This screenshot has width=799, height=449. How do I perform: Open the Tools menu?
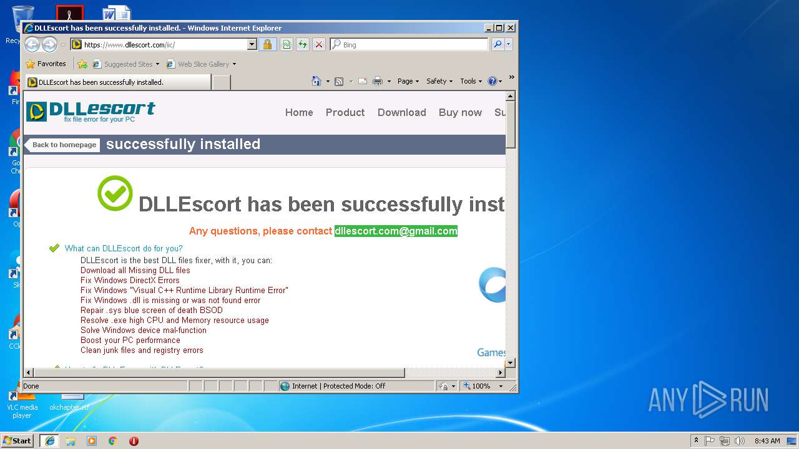pyautogui.click(x=471, y=81)
